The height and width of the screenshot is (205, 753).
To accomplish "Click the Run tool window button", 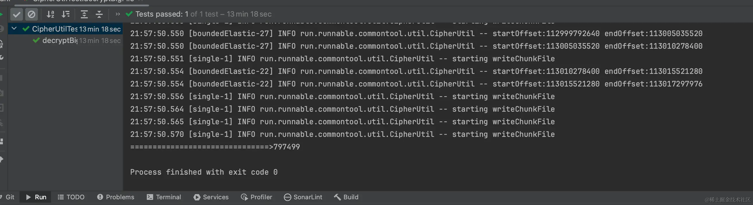I will (36, 197).
